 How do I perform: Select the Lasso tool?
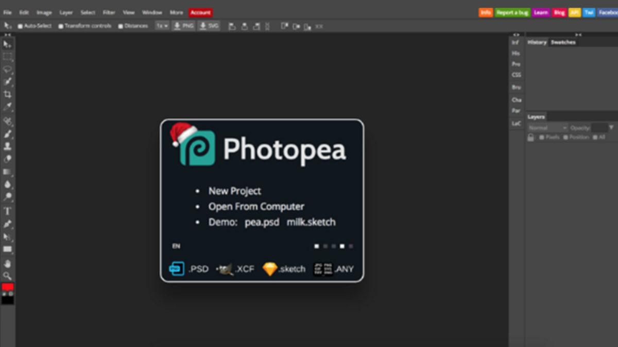click(7, 70)
